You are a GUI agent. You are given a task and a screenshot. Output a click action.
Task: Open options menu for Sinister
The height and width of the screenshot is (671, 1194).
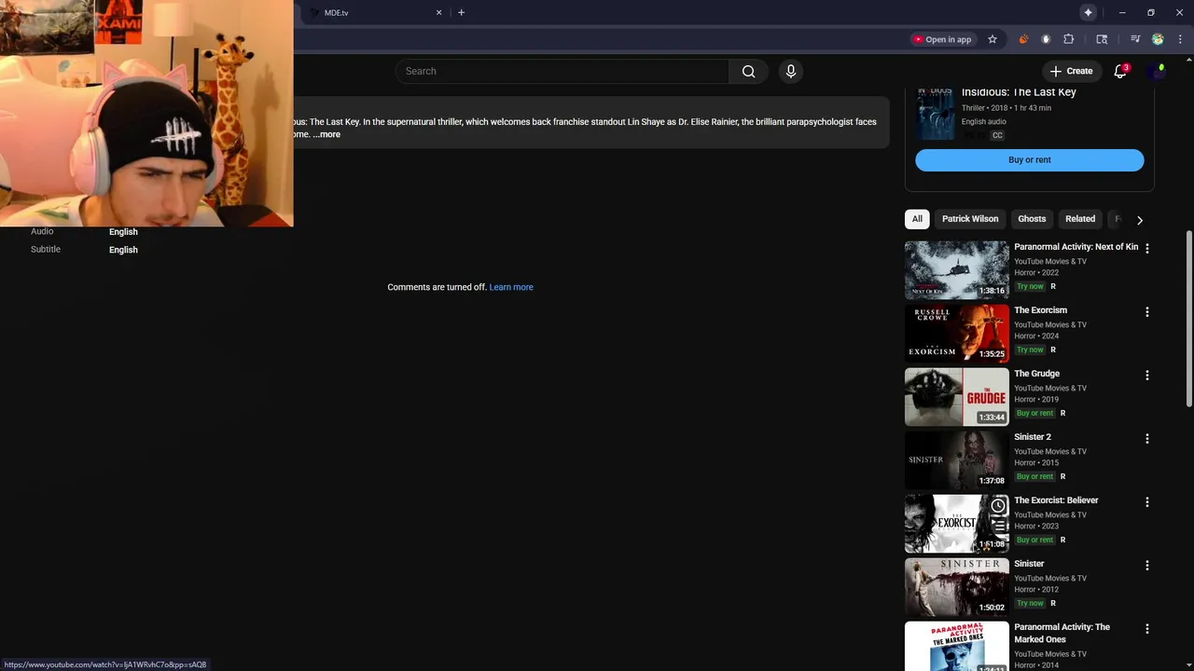[1147, 565]
